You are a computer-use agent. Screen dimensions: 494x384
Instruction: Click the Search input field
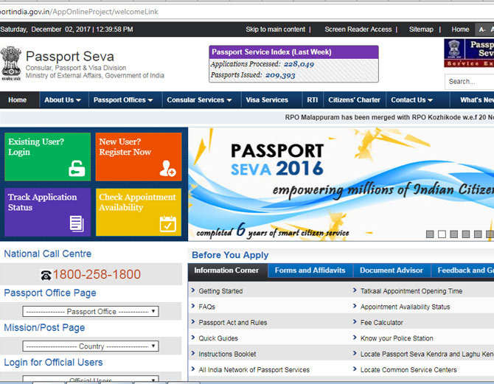470,81
